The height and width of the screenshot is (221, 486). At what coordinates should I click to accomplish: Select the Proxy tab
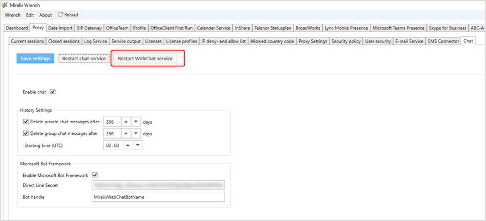point(38,28)
